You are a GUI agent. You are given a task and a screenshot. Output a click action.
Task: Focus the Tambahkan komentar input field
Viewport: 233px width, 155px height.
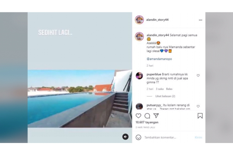pyautogui.click(x=169, y=137)
